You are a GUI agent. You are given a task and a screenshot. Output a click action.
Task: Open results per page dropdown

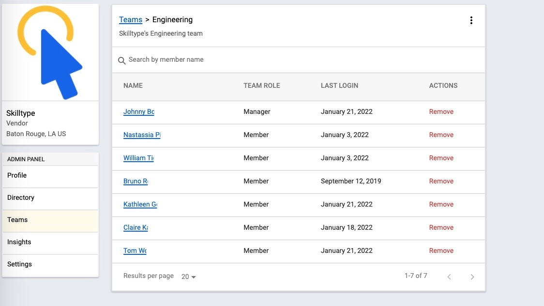point(188,277)
